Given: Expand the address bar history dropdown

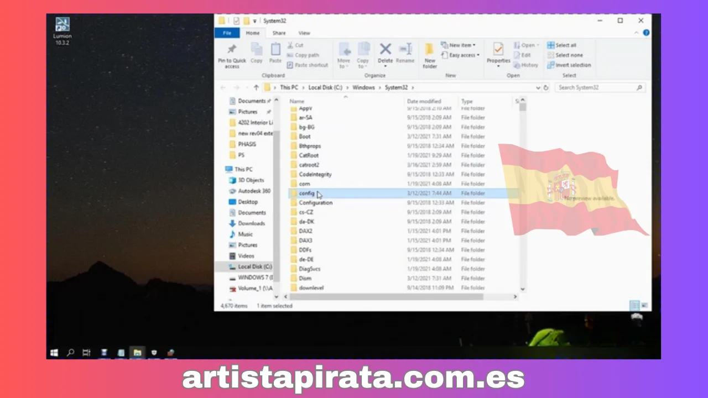Looking at the screenshot, I should tap(538, 87).
